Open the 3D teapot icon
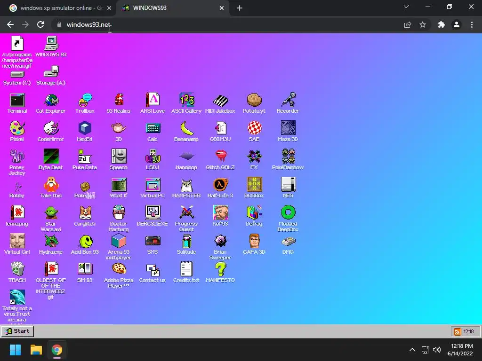482x361 pixels. coord(119,132)
